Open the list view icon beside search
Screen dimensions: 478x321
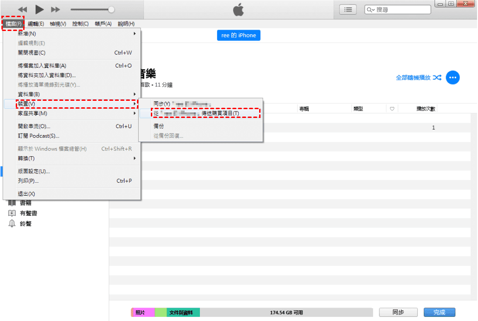[x=348, y=9]
